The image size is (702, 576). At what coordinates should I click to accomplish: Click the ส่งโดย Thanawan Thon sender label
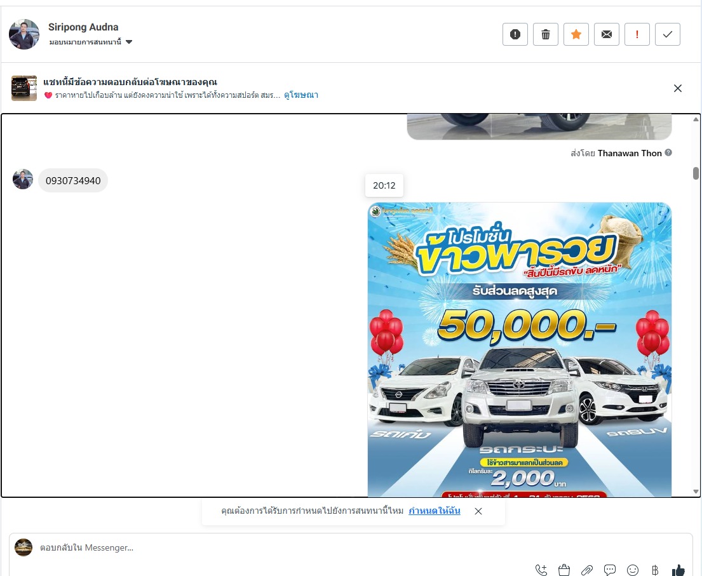click(616, 153)
